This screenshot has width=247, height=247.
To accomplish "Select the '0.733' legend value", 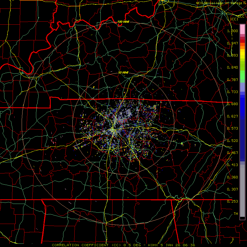I will 232,92.
